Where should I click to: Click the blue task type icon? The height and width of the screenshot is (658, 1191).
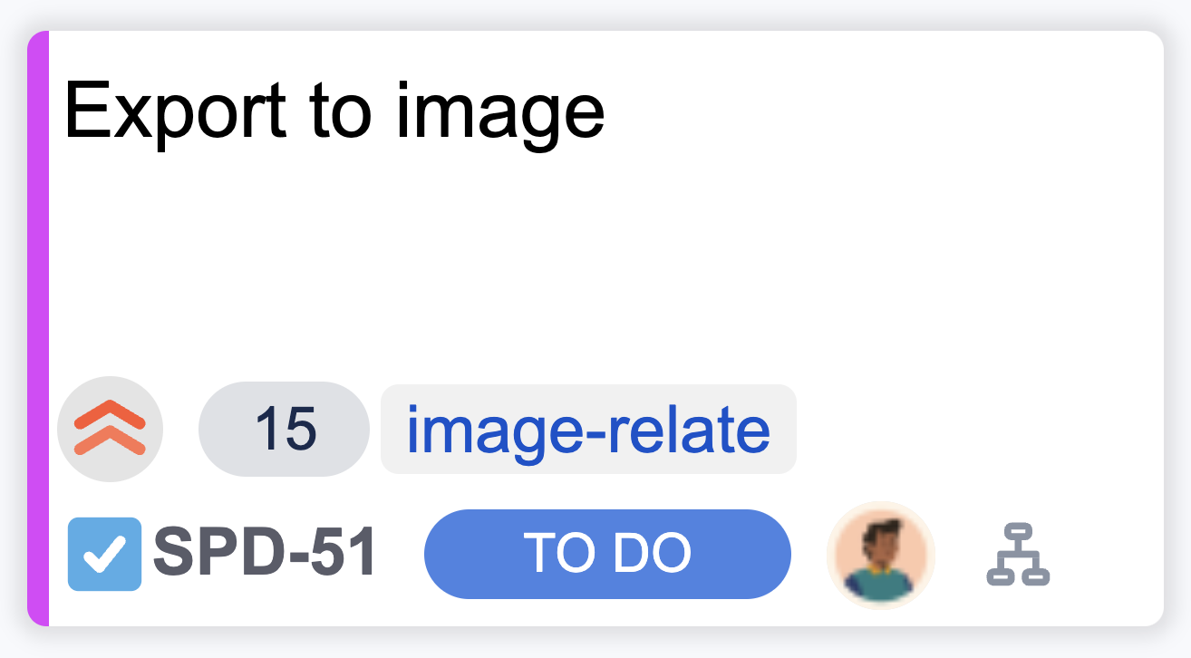pyautogui.click(x=104, y=554)
